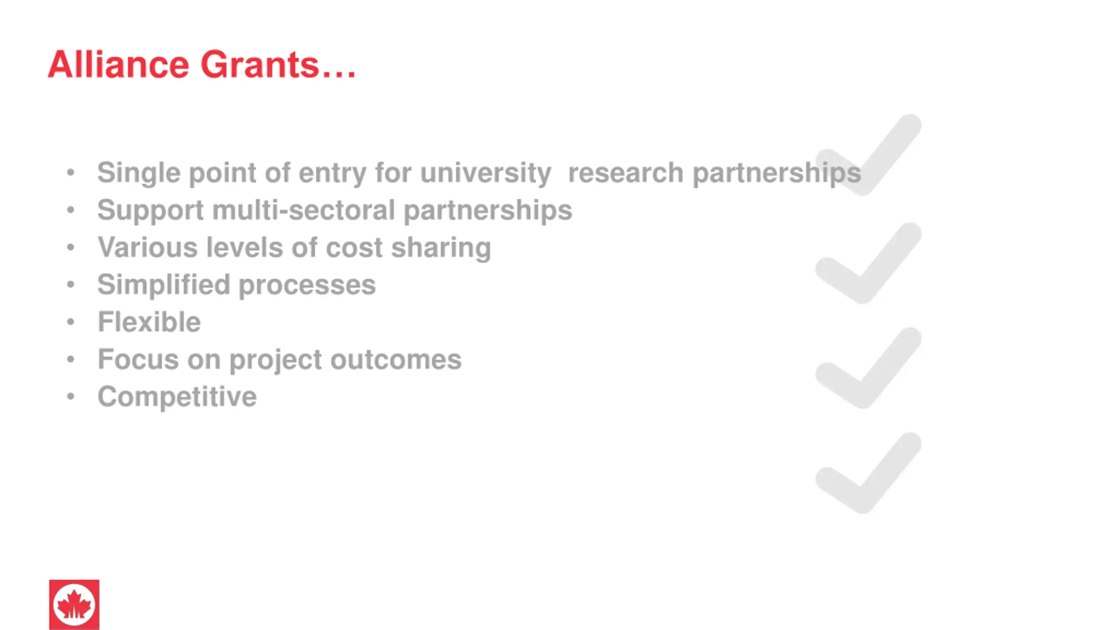Screen dimensions: 1120x630
Task: Select the 'Competitive' bullet text
Action: pyautogui.click(x=177, y=397)
